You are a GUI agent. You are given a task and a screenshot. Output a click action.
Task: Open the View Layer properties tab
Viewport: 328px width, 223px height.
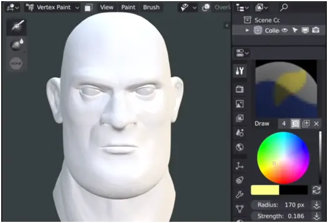click(x=240, y=118)
